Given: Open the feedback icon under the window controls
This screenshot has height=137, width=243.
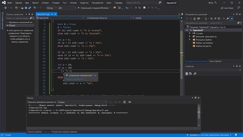Looking at the screenshot, I should pyautogui.click(x=239, y=8).
